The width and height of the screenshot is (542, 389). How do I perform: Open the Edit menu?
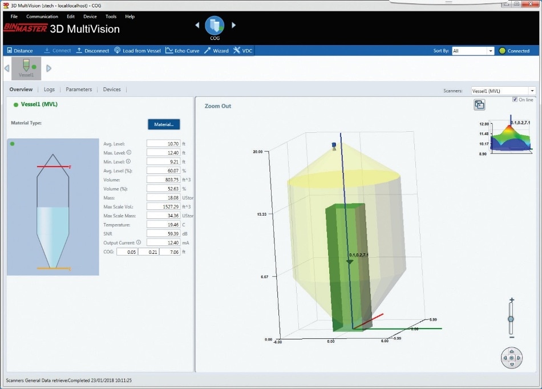pos(71,17)
